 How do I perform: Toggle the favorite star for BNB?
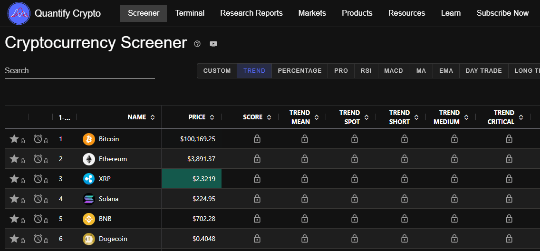click(14, 219)
